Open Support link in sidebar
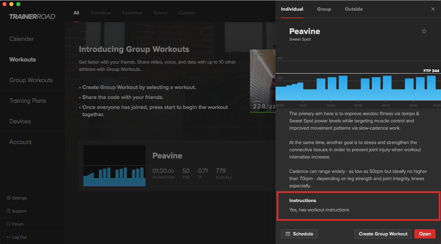The image size is (441, 244). [19, 211]
